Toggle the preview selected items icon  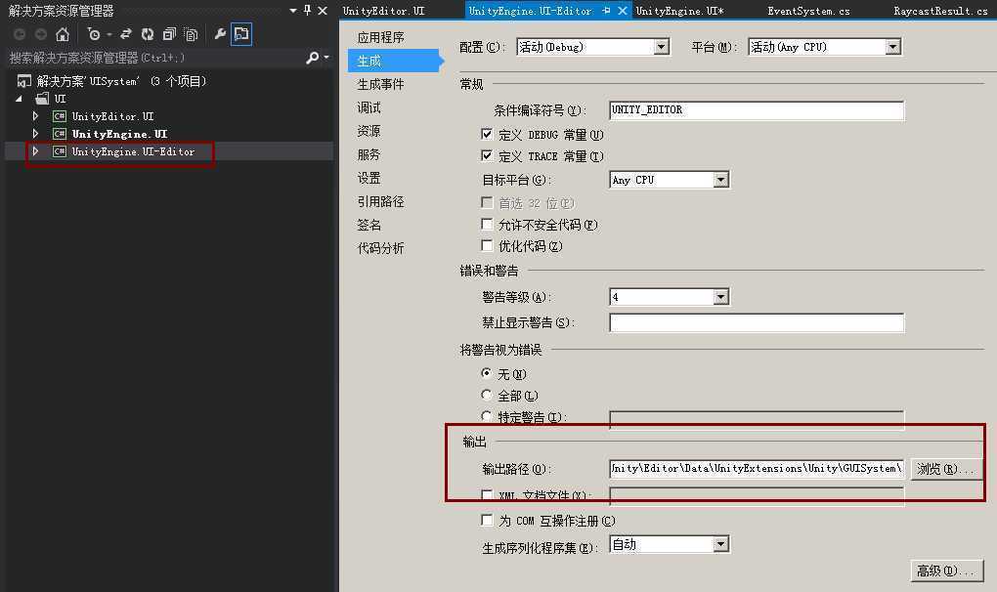[x=241, y=34]
